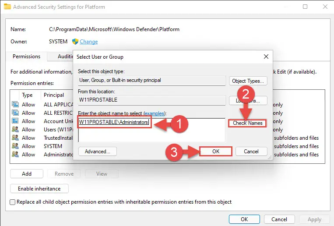Select the SYSTEM entry group icon
334x226 pixels.
click(x=15, y=146)
